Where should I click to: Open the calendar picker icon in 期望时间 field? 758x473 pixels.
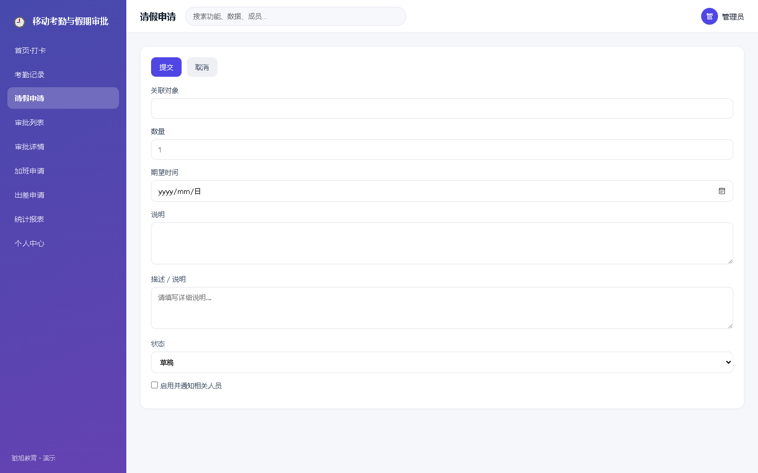click(x=722, y=191)
